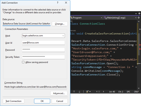Click the SPC indentation indicator

click(128, 92)
